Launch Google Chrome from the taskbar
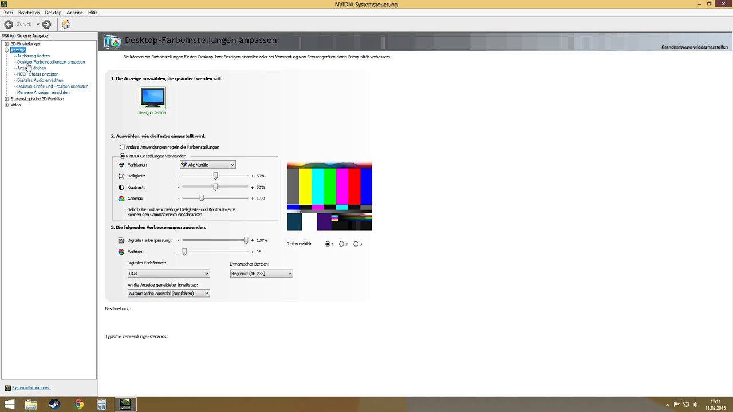 (x=78, y=405)
